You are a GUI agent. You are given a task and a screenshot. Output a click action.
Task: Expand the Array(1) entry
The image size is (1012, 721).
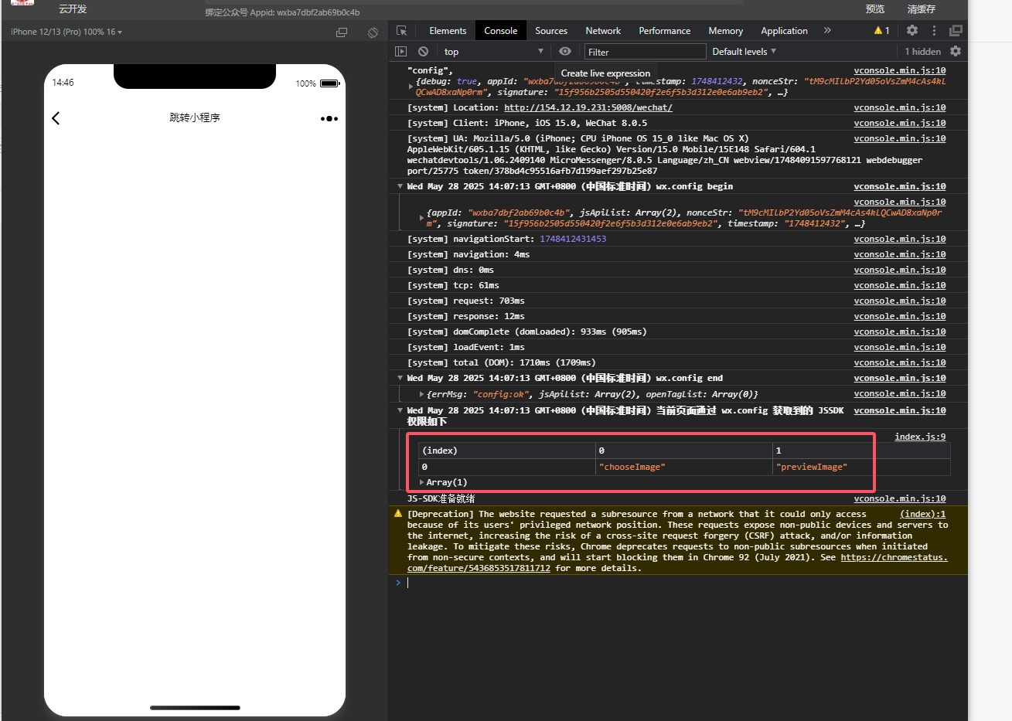click(x=421, y=482)
